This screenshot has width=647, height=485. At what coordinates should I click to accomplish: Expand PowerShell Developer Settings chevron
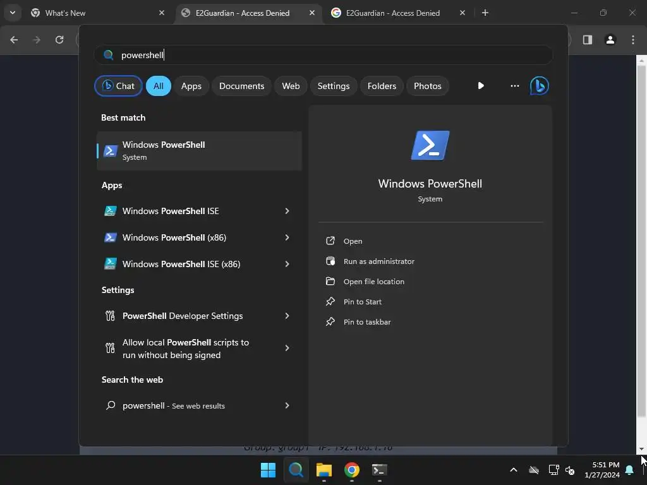point(287,316)
